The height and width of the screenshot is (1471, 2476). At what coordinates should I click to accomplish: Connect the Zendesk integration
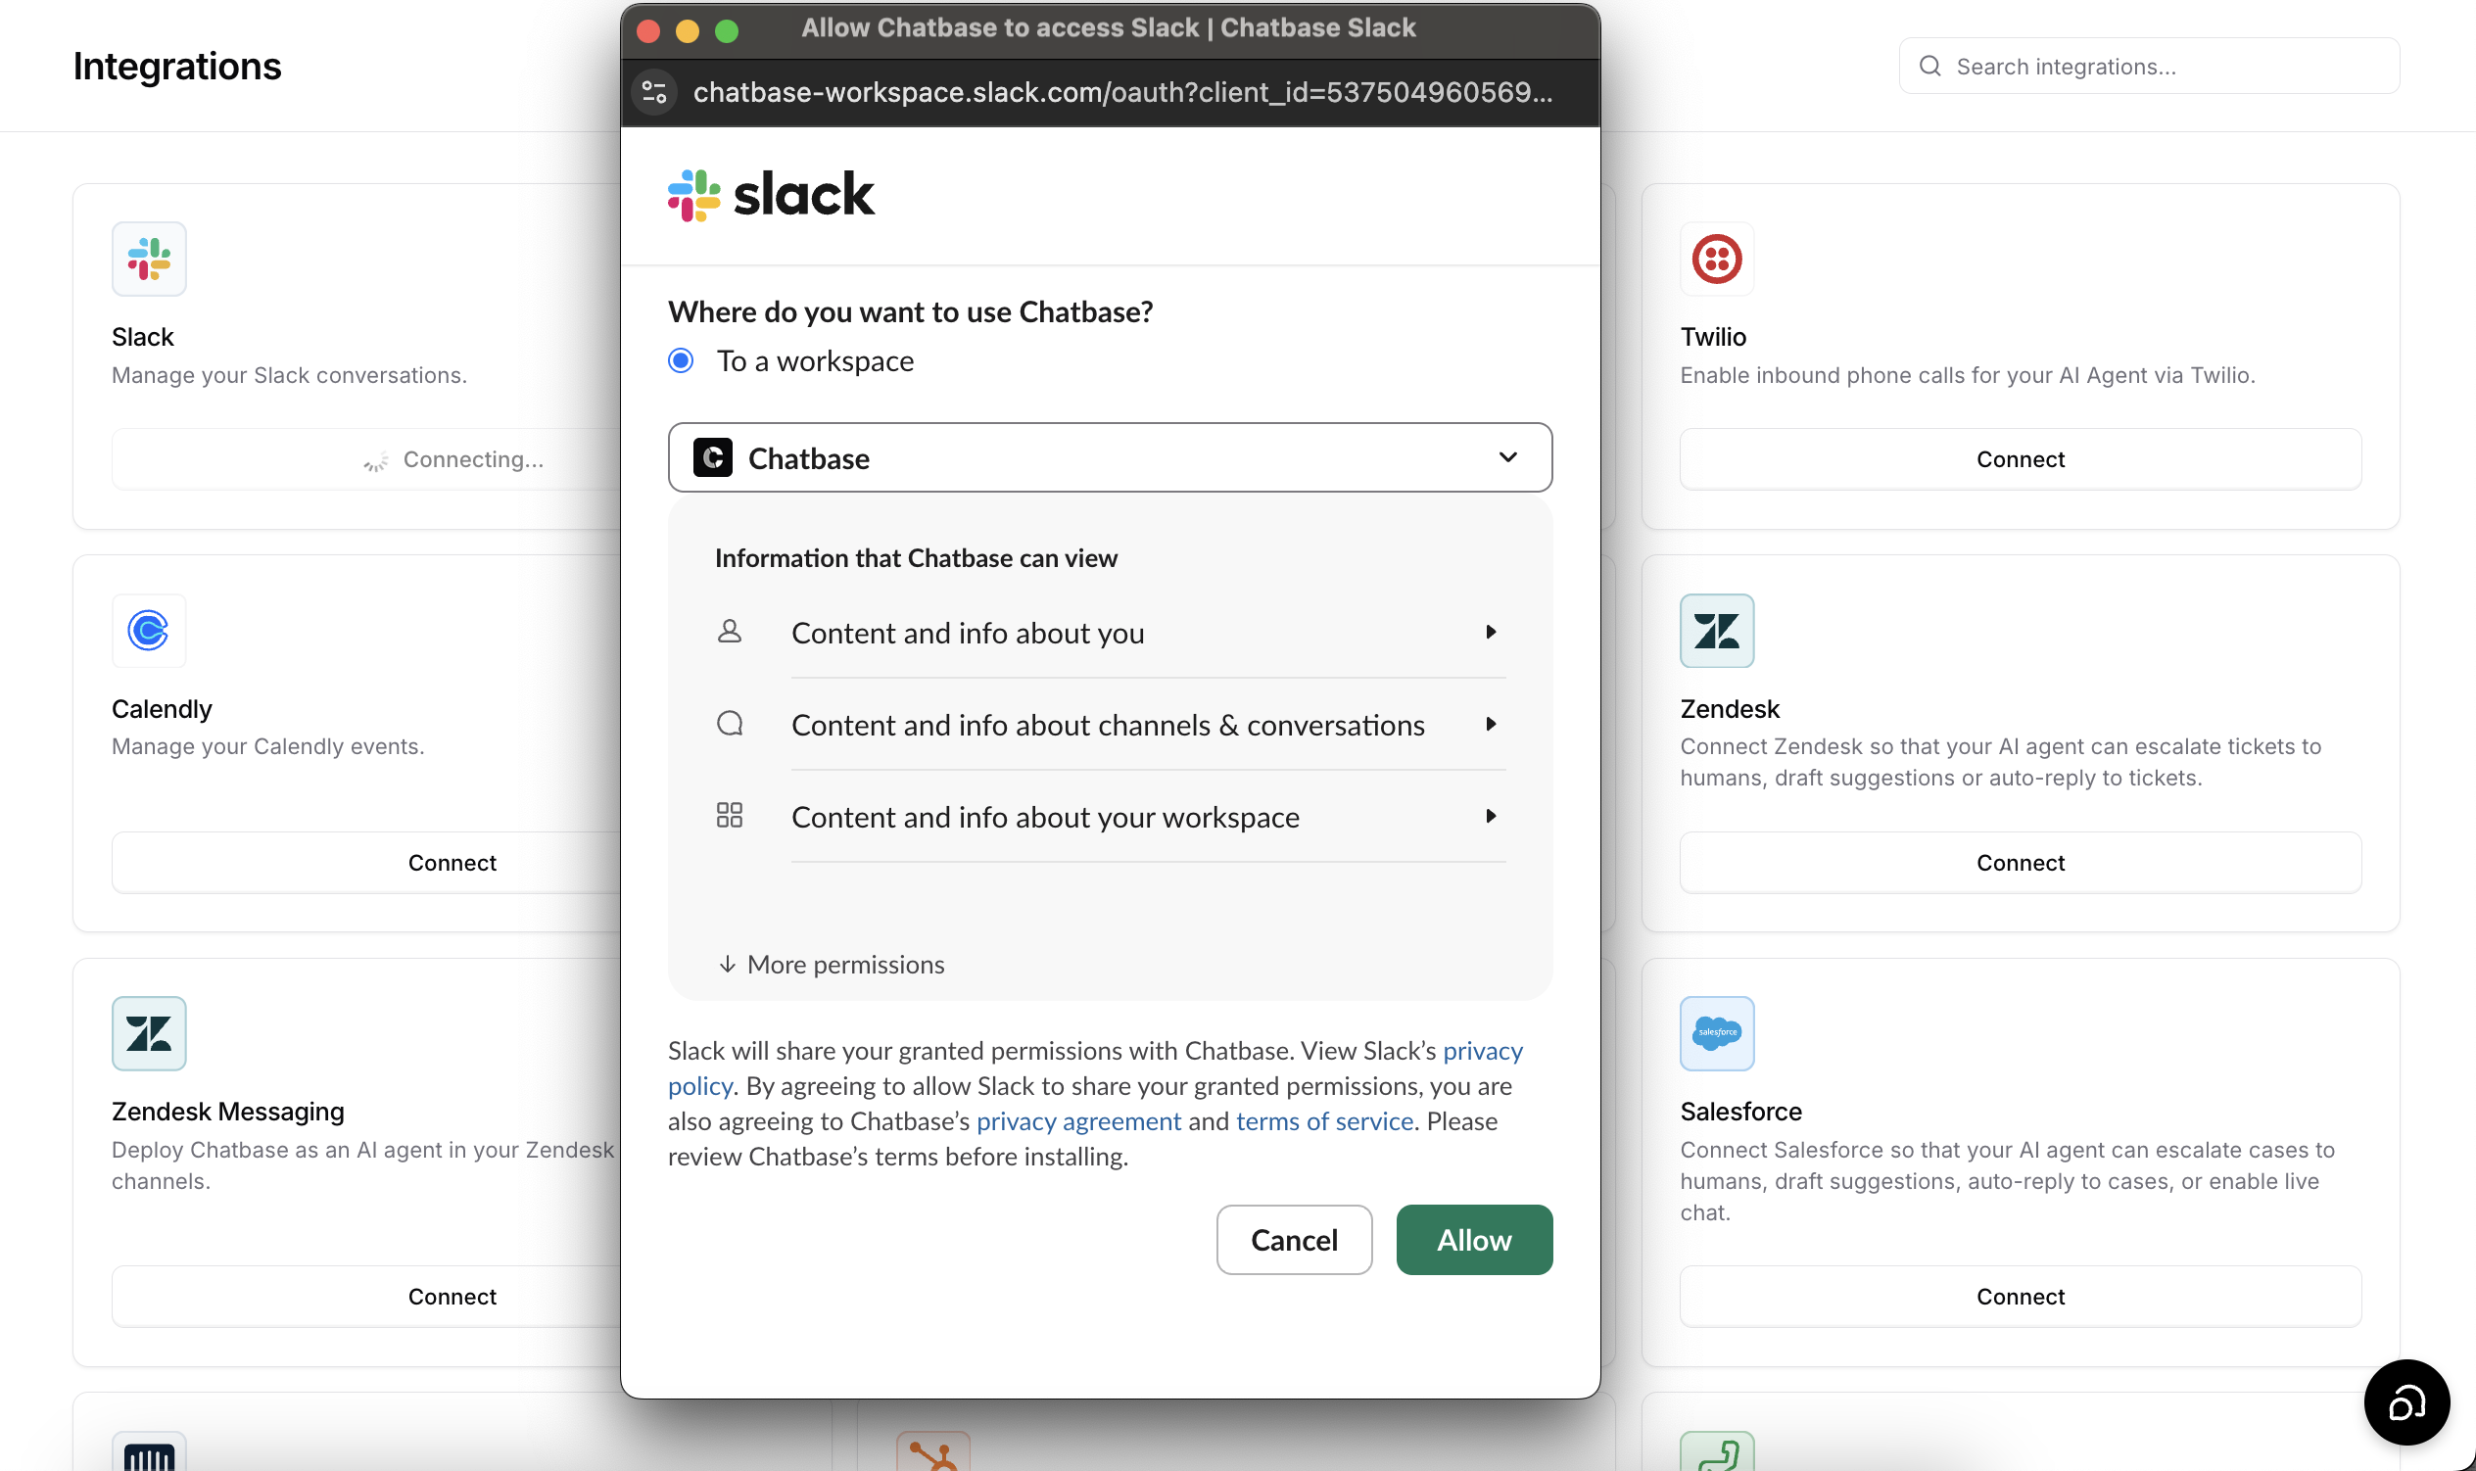[x=2020, y=863]
